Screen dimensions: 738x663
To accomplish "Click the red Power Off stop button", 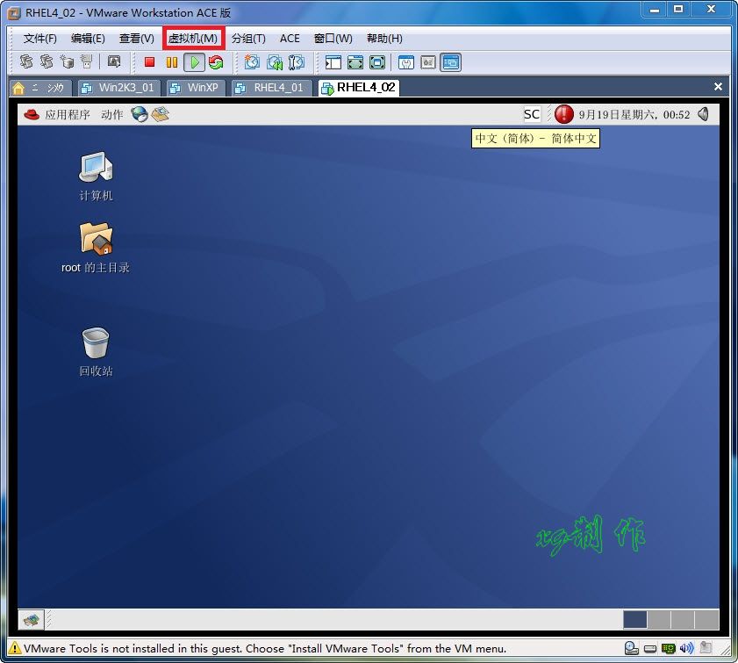I will 150,62.
